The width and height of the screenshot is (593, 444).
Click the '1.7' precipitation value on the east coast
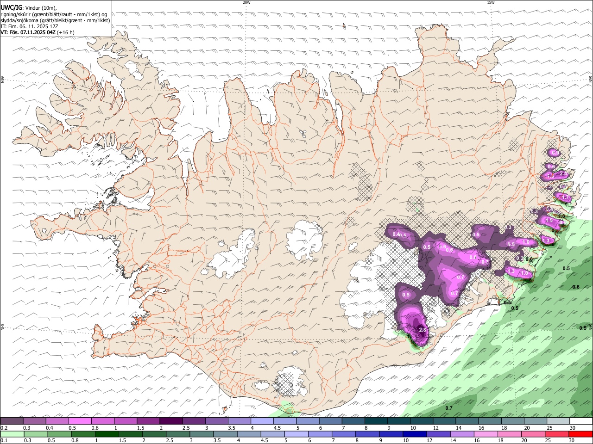coord(565,197)
